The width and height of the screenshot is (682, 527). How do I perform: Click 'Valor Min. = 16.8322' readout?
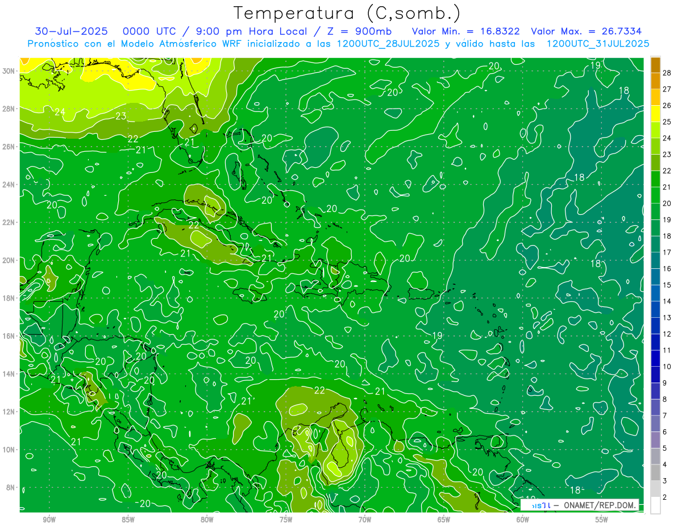(466, 31)
